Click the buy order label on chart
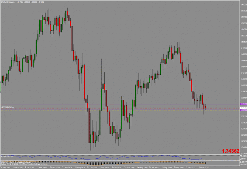 point(8,107)
